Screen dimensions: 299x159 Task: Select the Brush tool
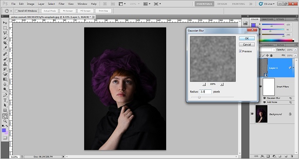5,59
